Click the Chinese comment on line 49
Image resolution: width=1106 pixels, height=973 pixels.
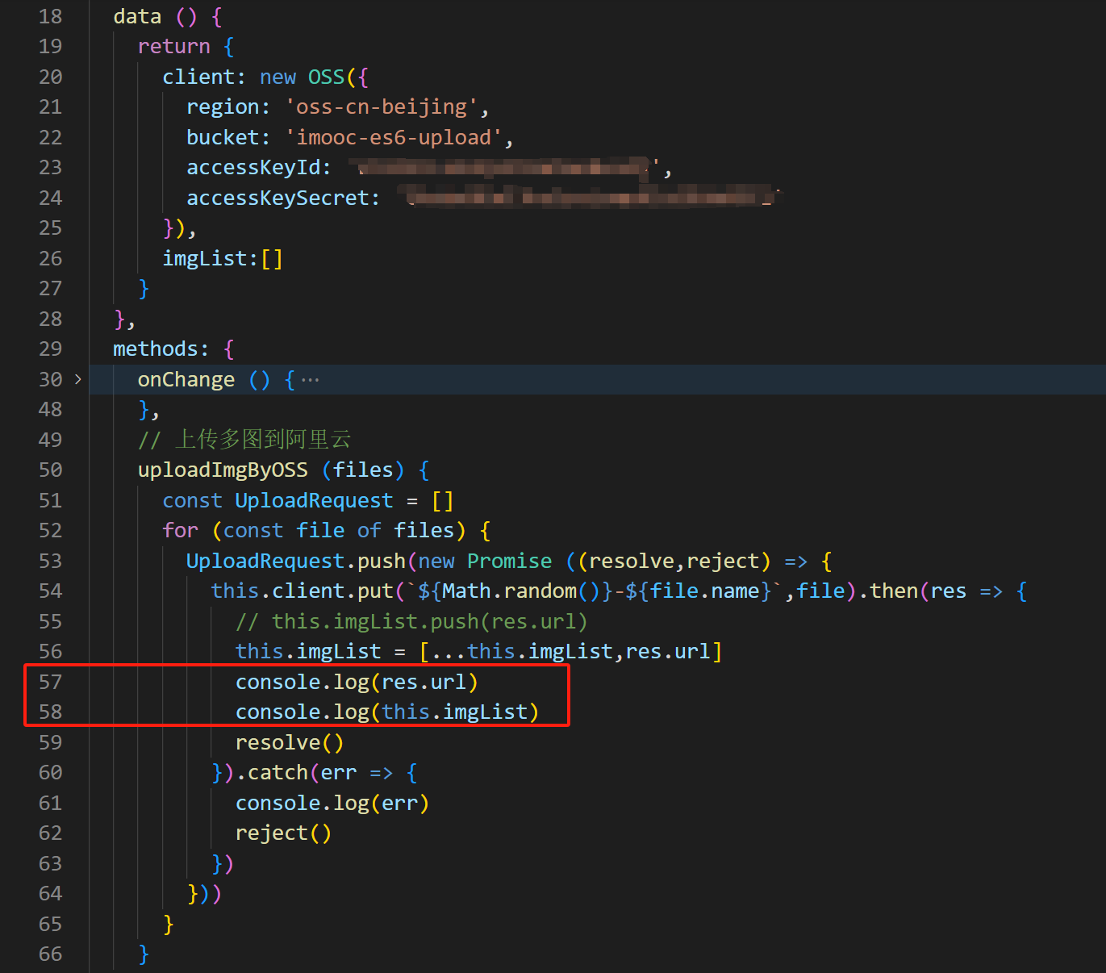(245, 440)
